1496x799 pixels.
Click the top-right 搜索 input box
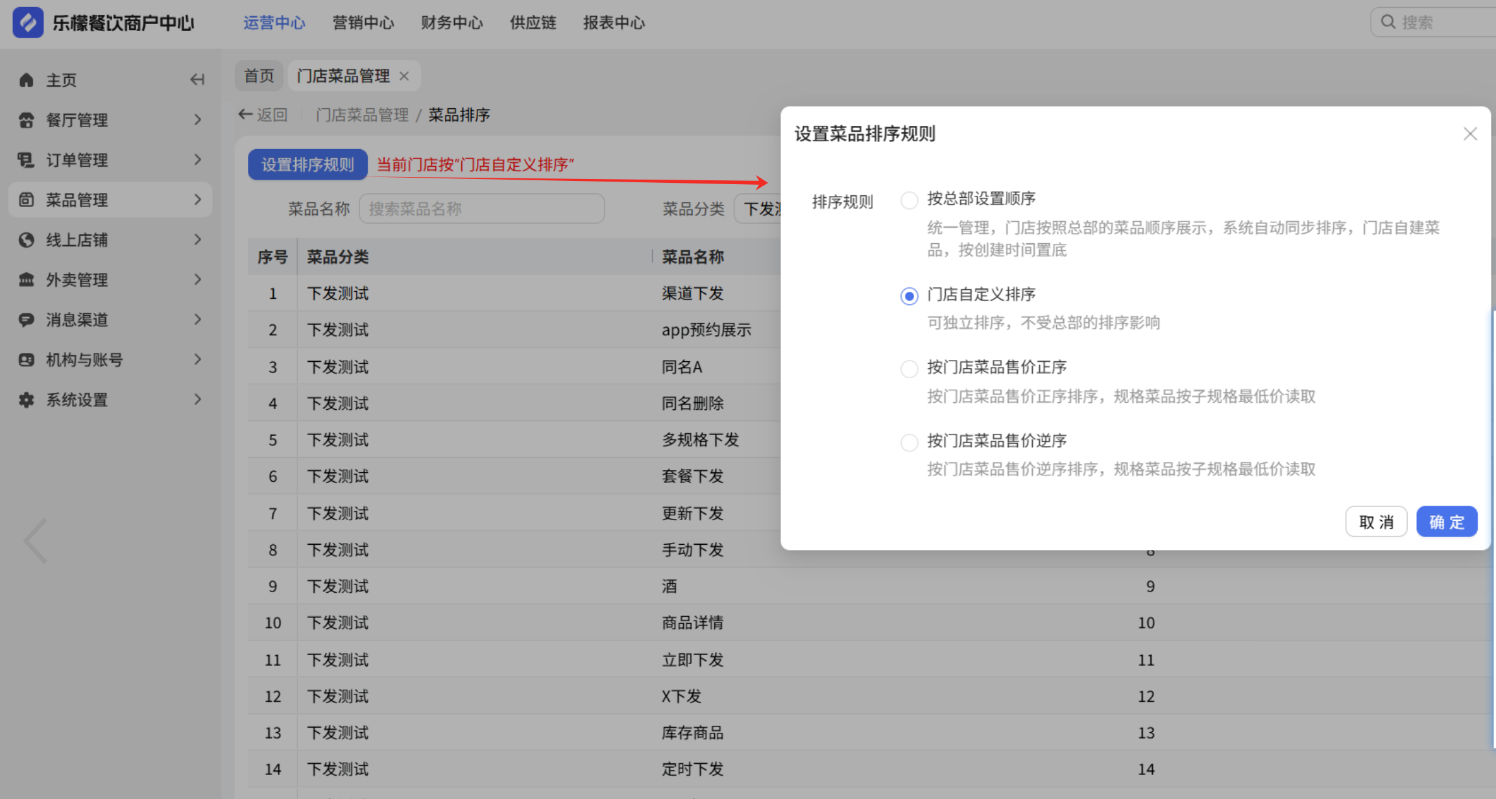pos(1433,22)
